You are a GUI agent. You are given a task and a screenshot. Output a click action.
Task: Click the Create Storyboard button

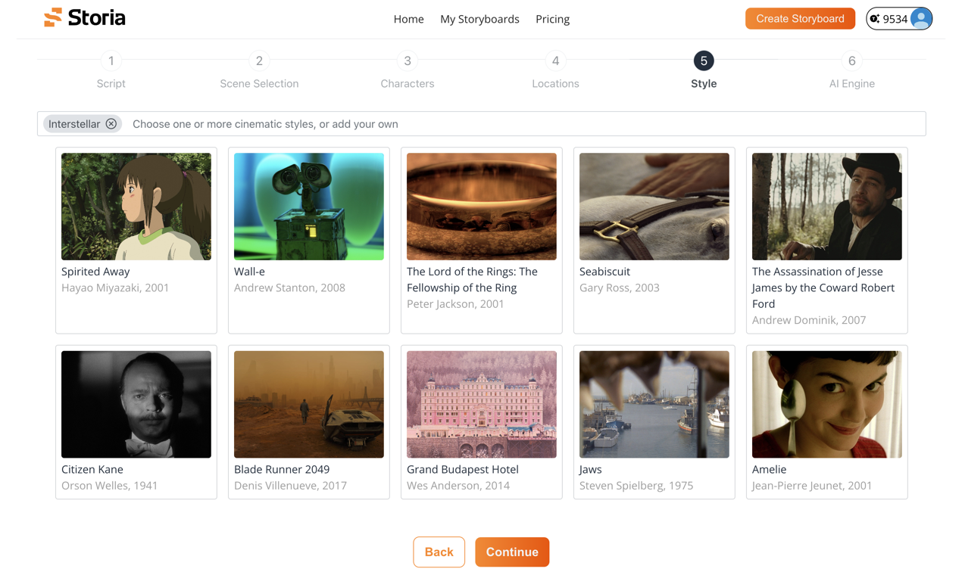[800, 19]
